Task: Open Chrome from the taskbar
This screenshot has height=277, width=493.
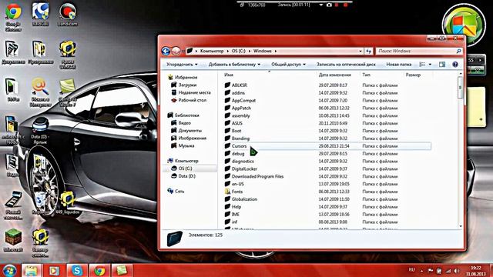Action: pos(99,270)
